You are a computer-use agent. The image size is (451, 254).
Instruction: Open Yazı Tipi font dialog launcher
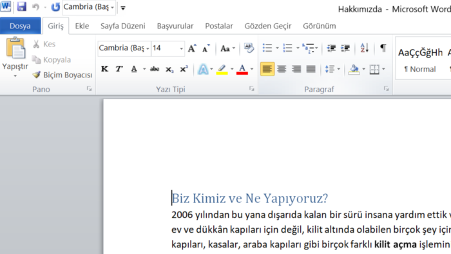[252, 89]
